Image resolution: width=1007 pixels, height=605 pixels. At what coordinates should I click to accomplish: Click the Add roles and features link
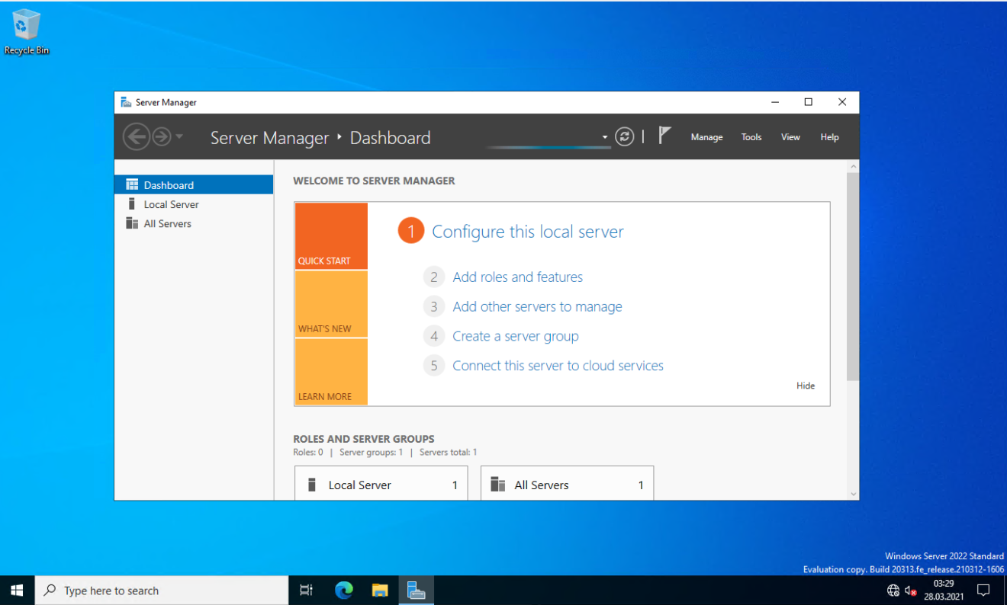[x=517, y=277]
